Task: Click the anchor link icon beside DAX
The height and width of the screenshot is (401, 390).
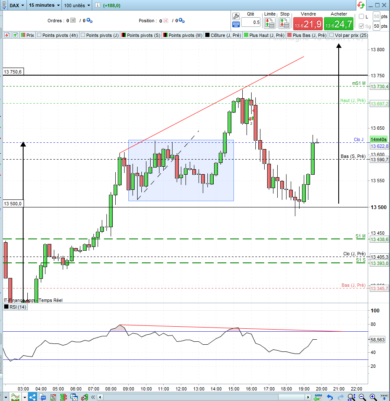Action: tap(4, 5)
